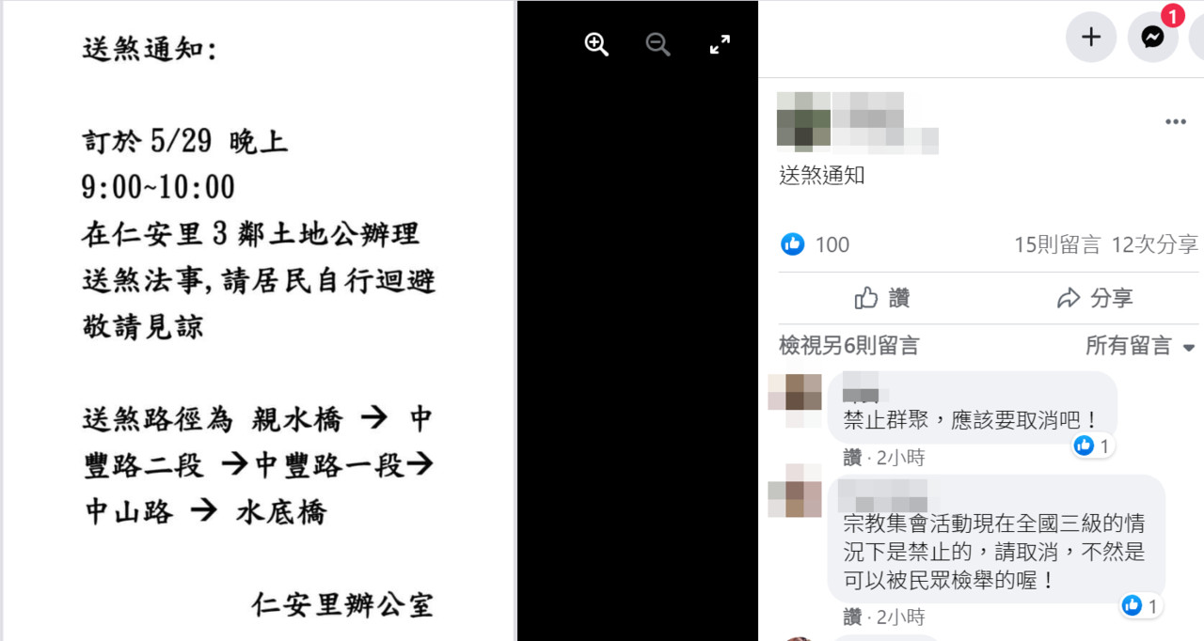Open the 12次分享 shares list
Image resolution: width=1204 pixels, height=641 pixels.
1154,244
